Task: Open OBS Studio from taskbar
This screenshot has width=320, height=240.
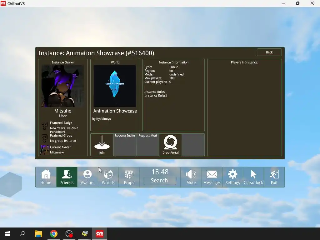Action: [69, 234]
